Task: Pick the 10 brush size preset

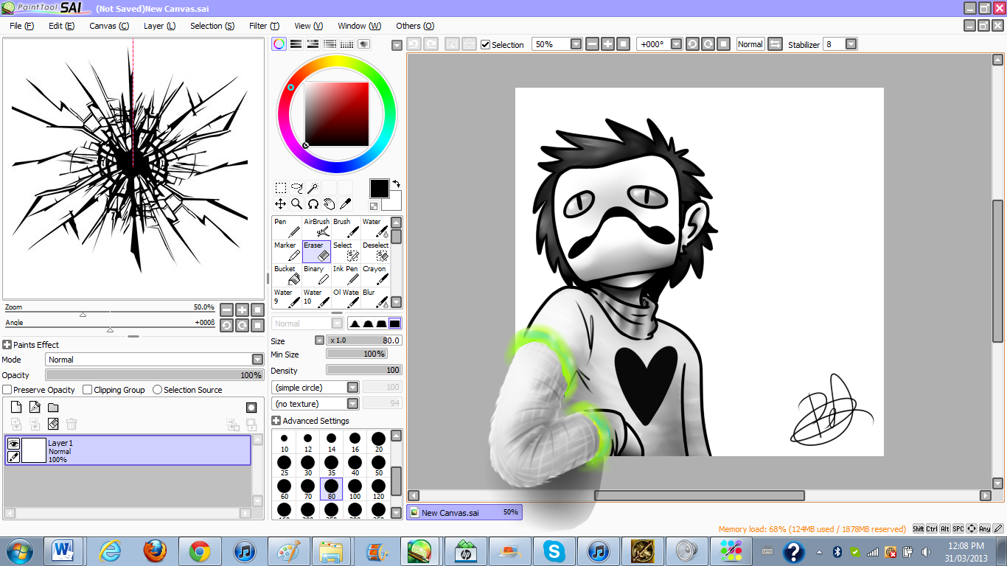Action: point(284,442)
